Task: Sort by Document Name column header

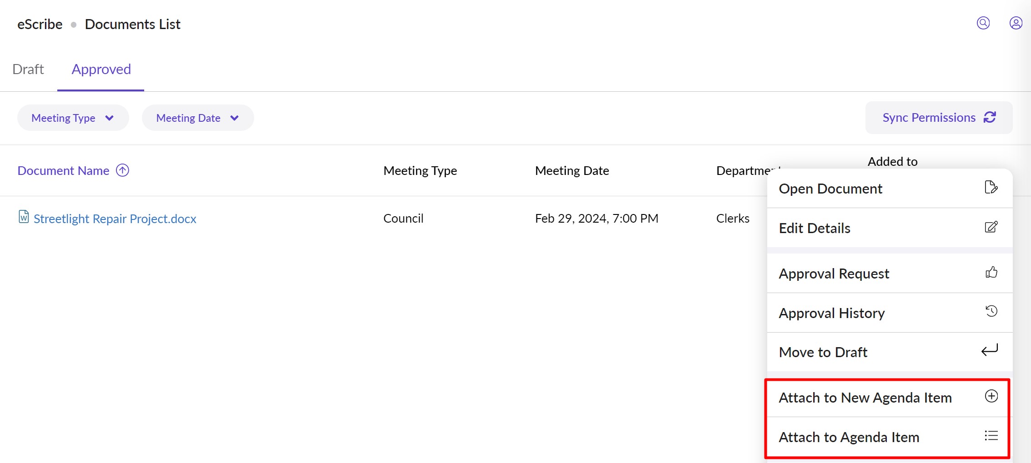Action: coord(63,171)
